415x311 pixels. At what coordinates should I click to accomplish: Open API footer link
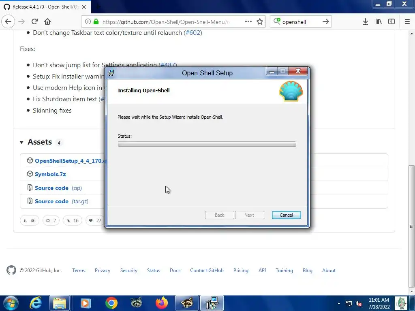(262, 271)
